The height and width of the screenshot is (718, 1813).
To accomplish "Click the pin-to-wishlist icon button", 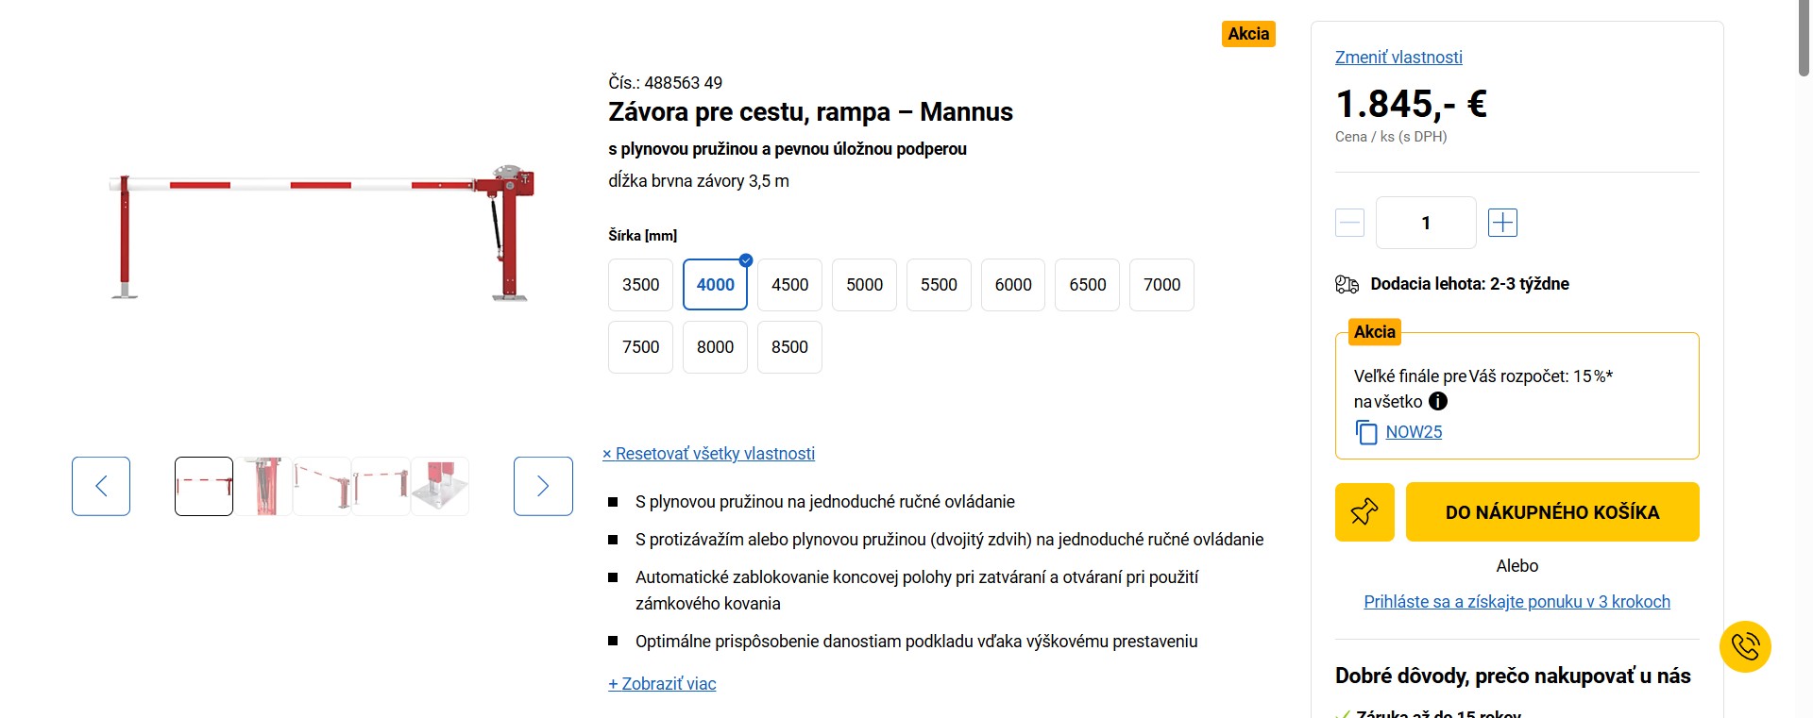I will coord(1364,512).
